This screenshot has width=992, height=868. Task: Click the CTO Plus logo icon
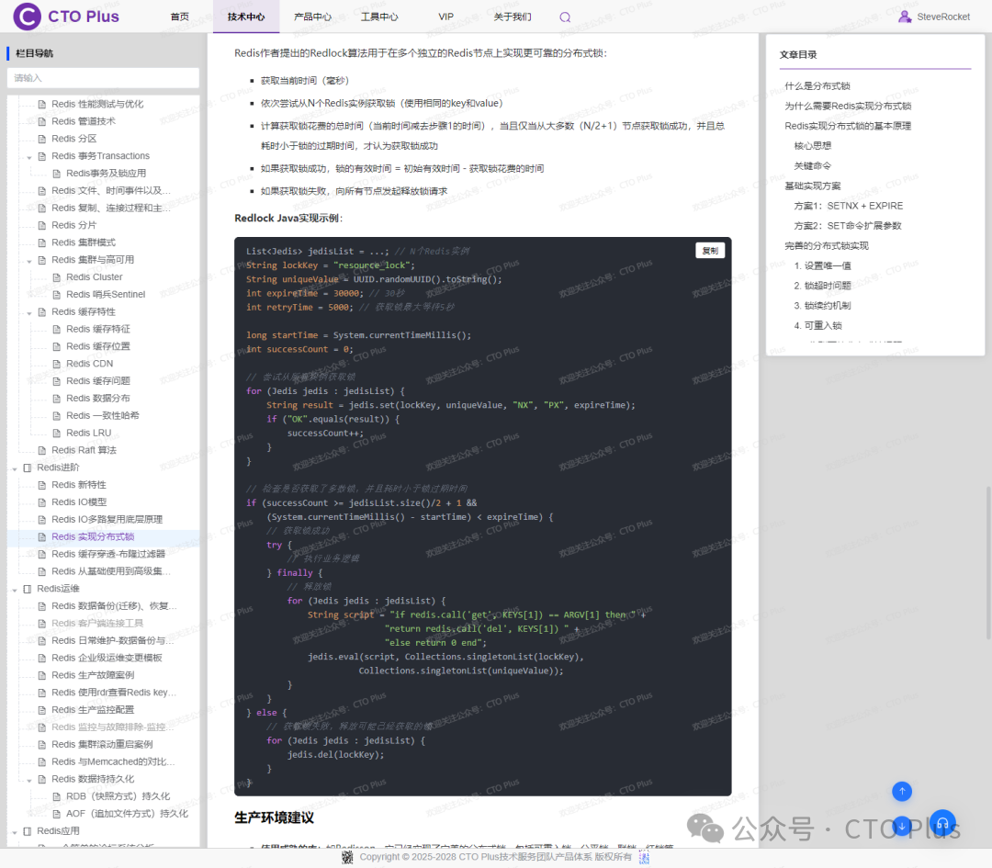tap(28, 17)
